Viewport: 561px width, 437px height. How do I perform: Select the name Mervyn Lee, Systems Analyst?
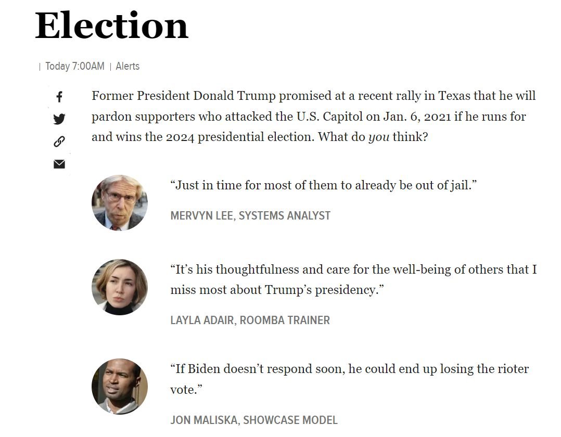point(250,215)
